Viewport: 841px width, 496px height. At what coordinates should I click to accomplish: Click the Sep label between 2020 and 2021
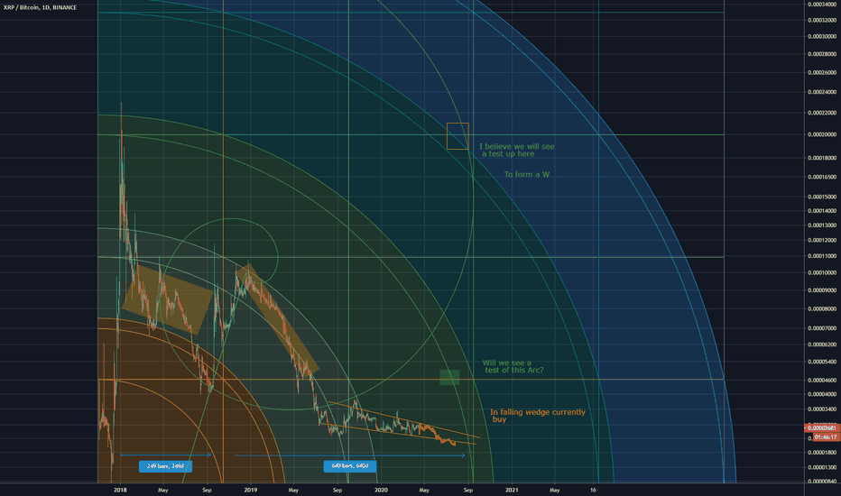click(468, 490)
